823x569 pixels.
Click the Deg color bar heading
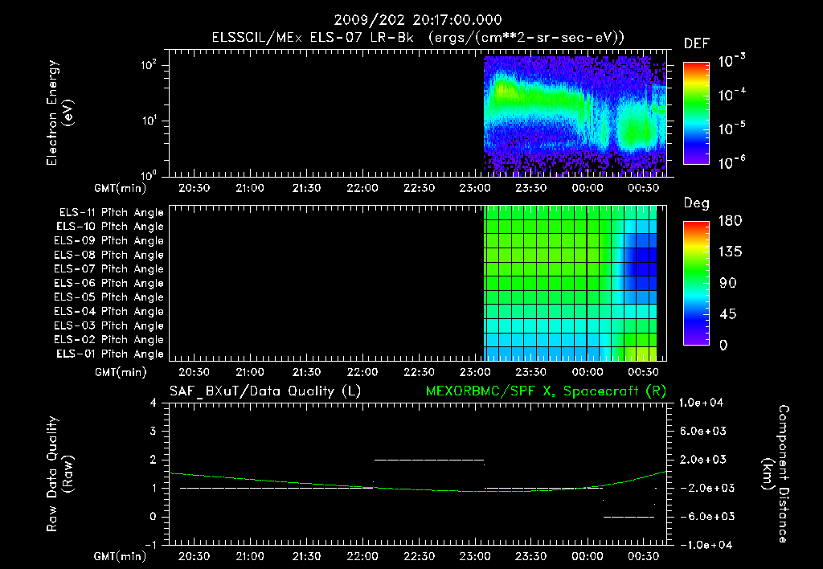click(x=697, y=203)
